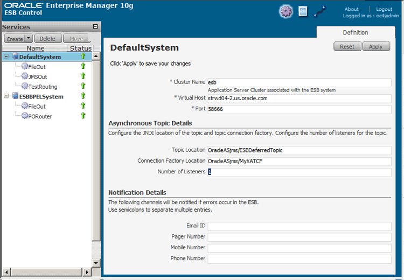Click the Connection Factory Location field
The height and width of the screenshot is (280, 404).
pyautogui.click(x=299, y=161)
